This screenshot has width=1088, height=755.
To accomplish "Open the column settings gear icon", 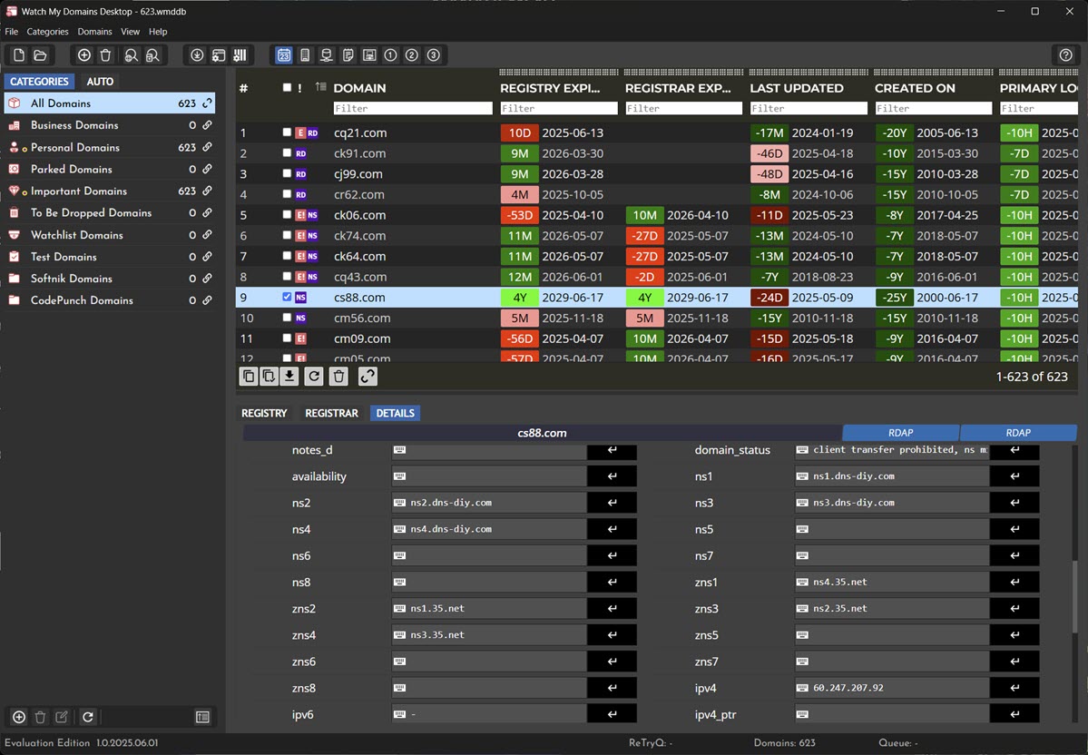I will 240,54.
